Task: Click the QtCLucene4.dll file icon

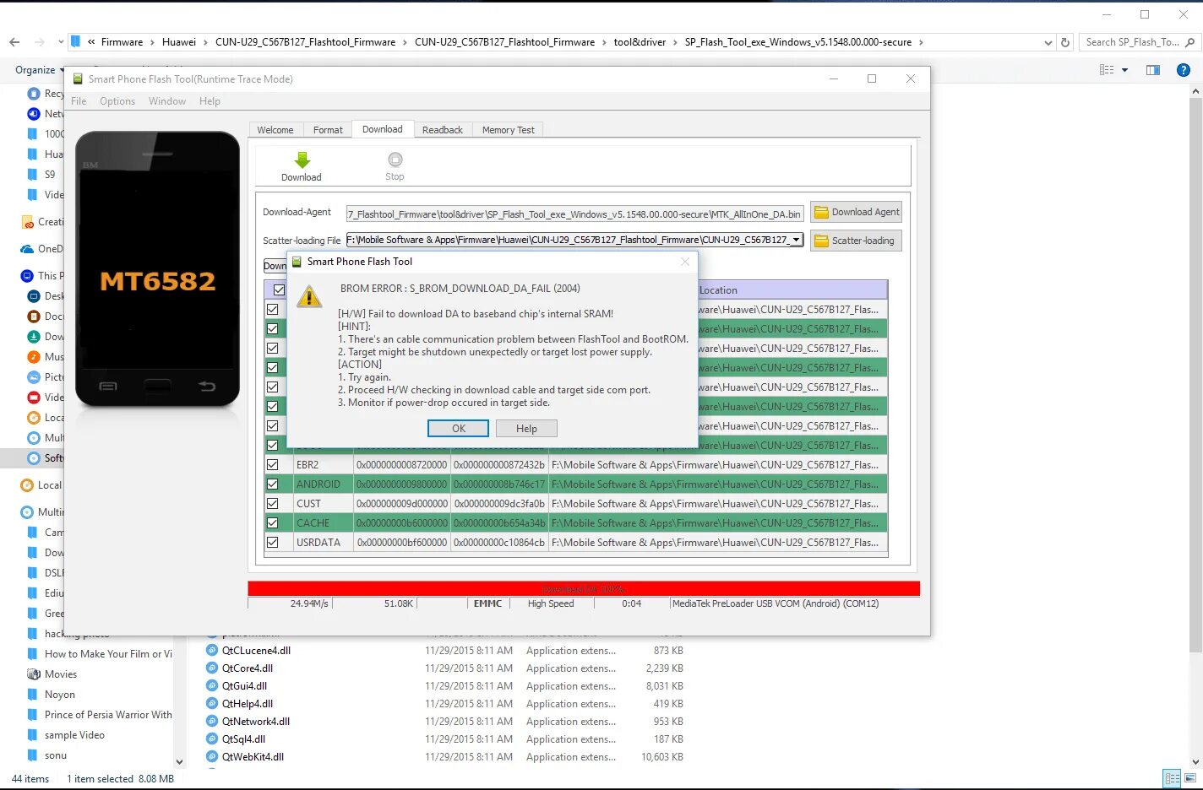Action: [212, 650]
